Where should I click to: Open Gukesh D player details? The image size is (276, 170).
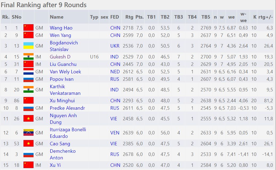(x=60, y=57)
